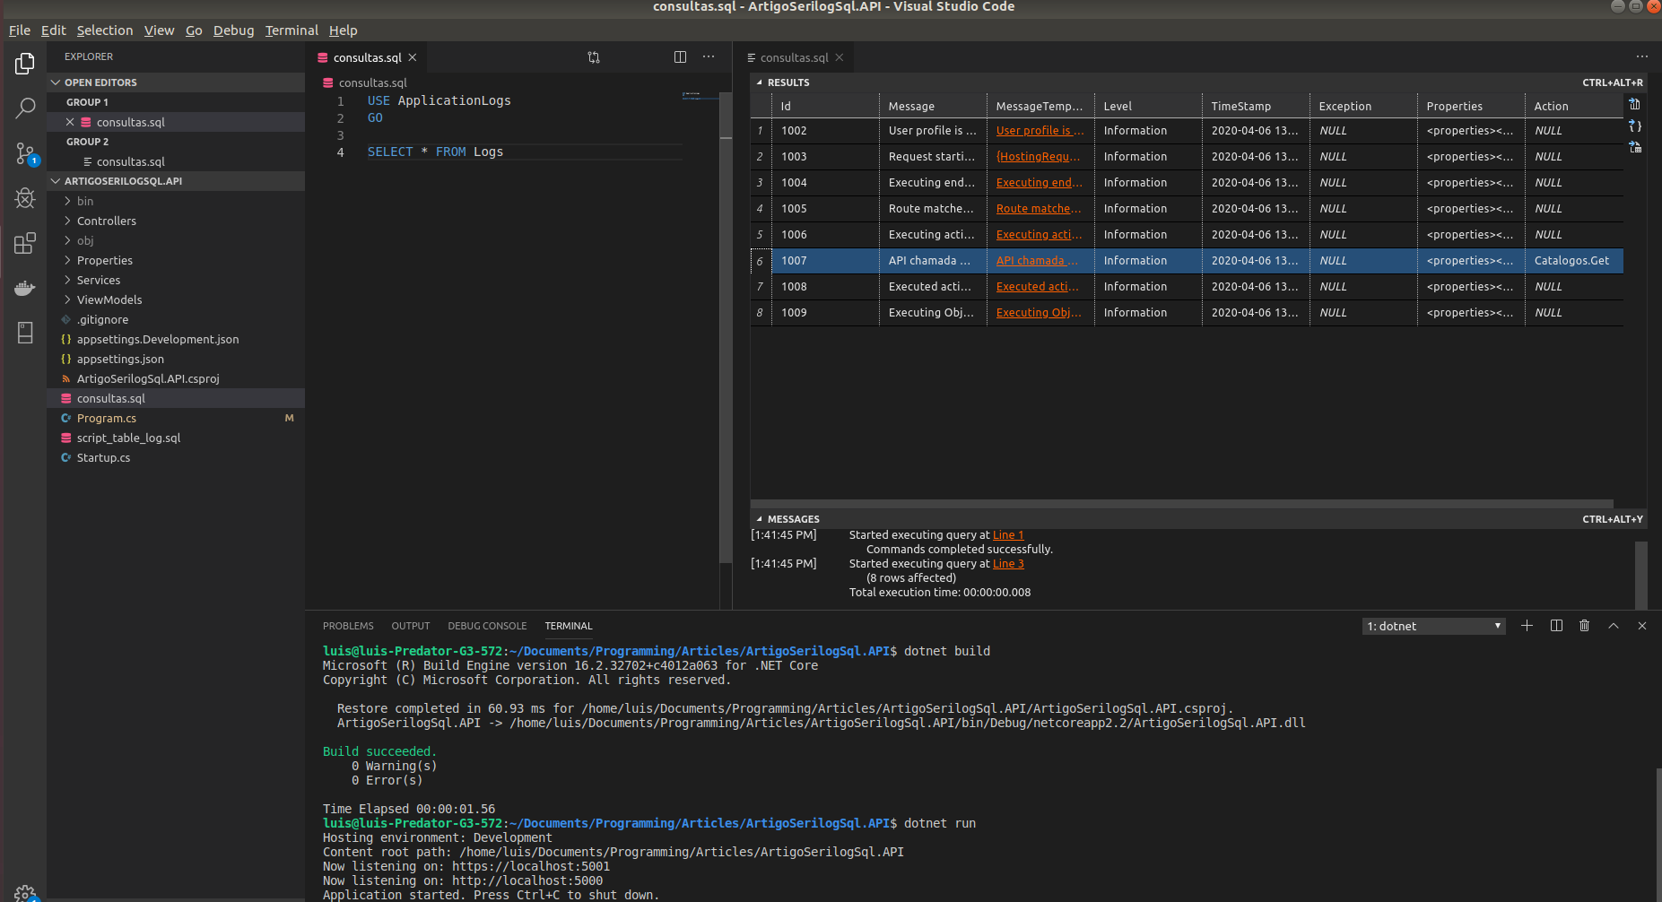Open the Debug menu
Viewport: 1662px width, 902px height.
coord(233,30)
